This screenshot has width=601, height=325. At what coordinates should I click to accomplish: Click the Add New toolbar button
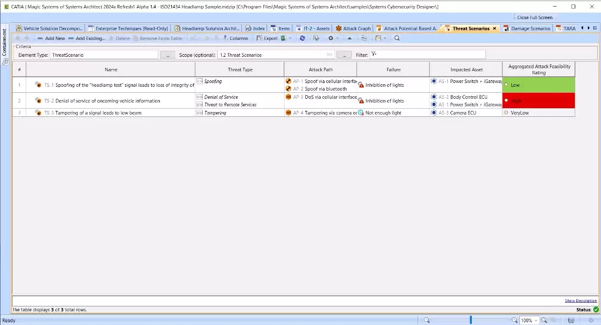[x=51, y=38]
